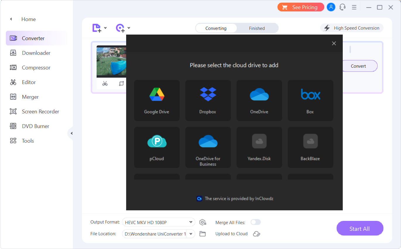
Task: Open the Downloader section
Action: tap(36, 53)
